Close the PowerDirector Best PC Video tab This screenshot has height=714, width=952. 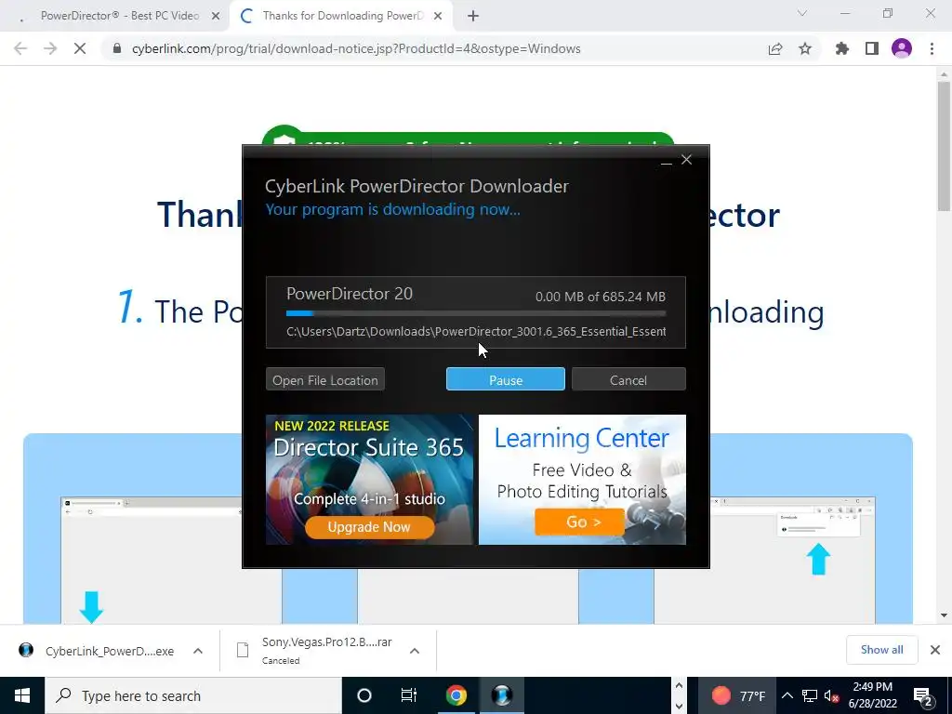click(216, 17)
